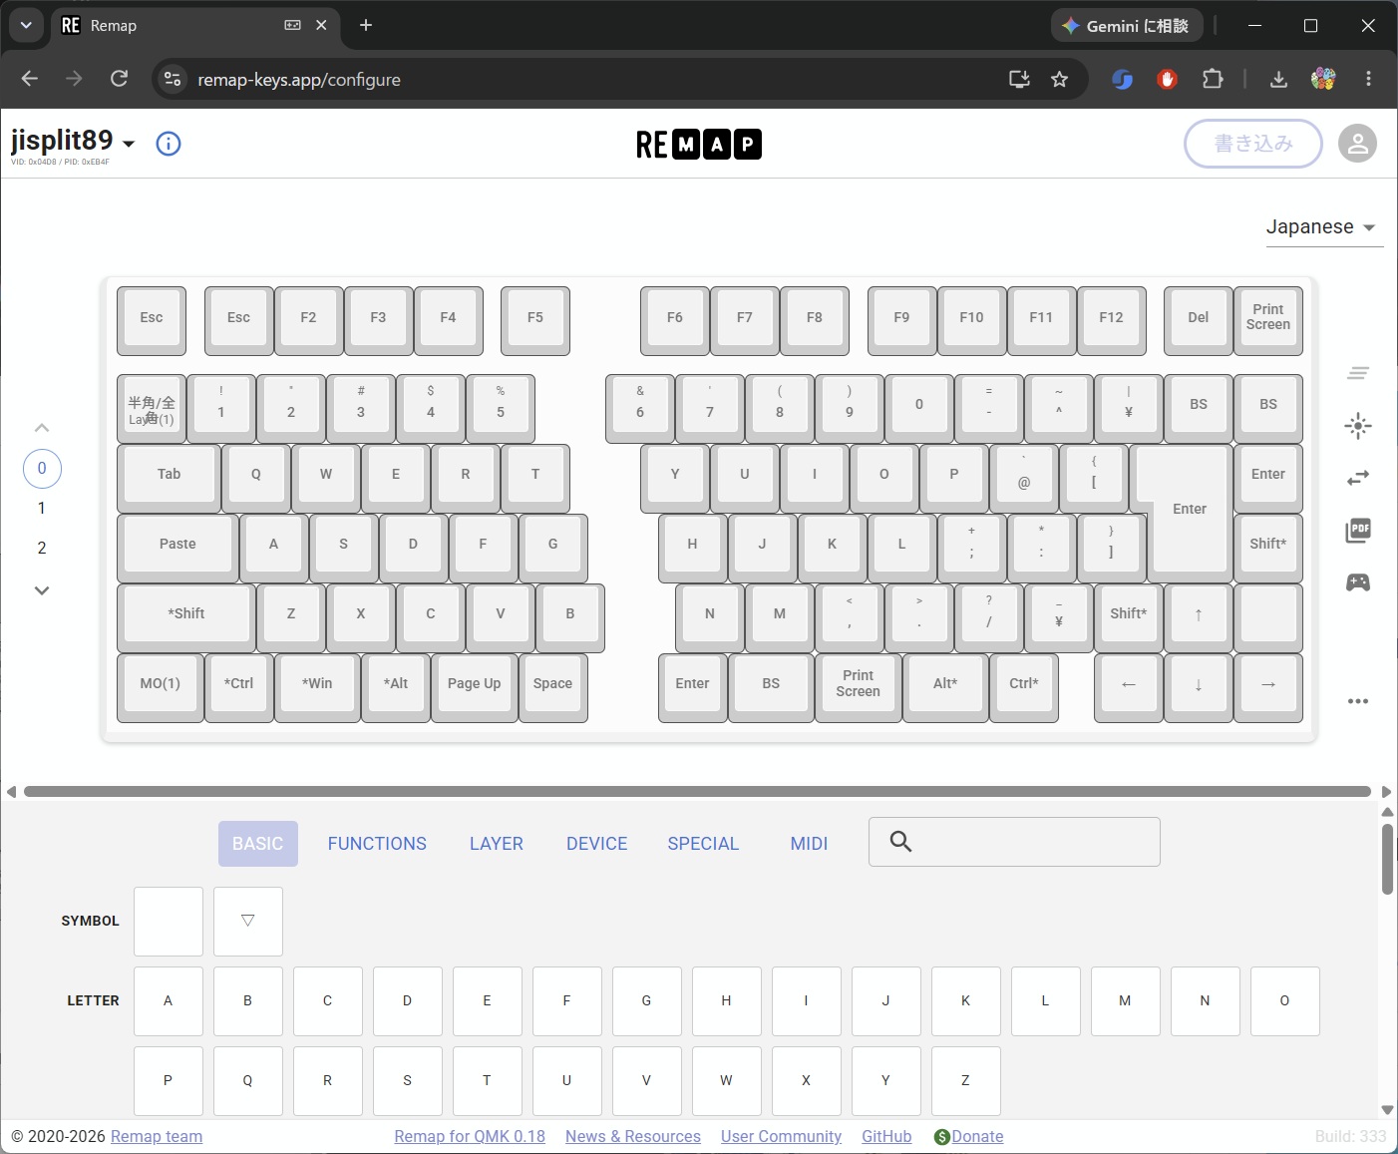Open the DEVICE keycode tab
Viewport: 1398px width, 1154px height.
[x=597, y=844]
